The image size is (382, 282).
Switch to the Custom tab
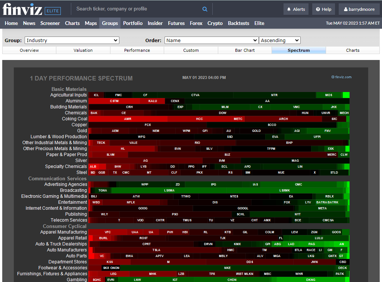click(x=191, y=50)
